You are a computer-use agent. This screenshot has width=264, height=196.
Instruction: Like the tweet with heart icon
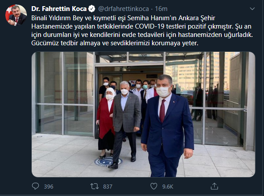click(x=154, y=186)
